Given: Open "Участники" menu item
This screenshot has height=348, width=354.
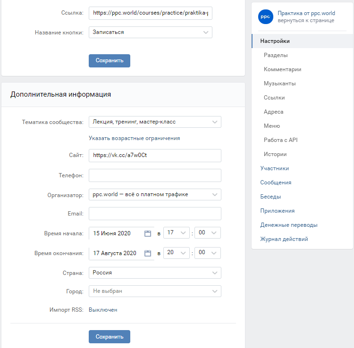Looking at the screenshot, I should click(x=274, y=168).
